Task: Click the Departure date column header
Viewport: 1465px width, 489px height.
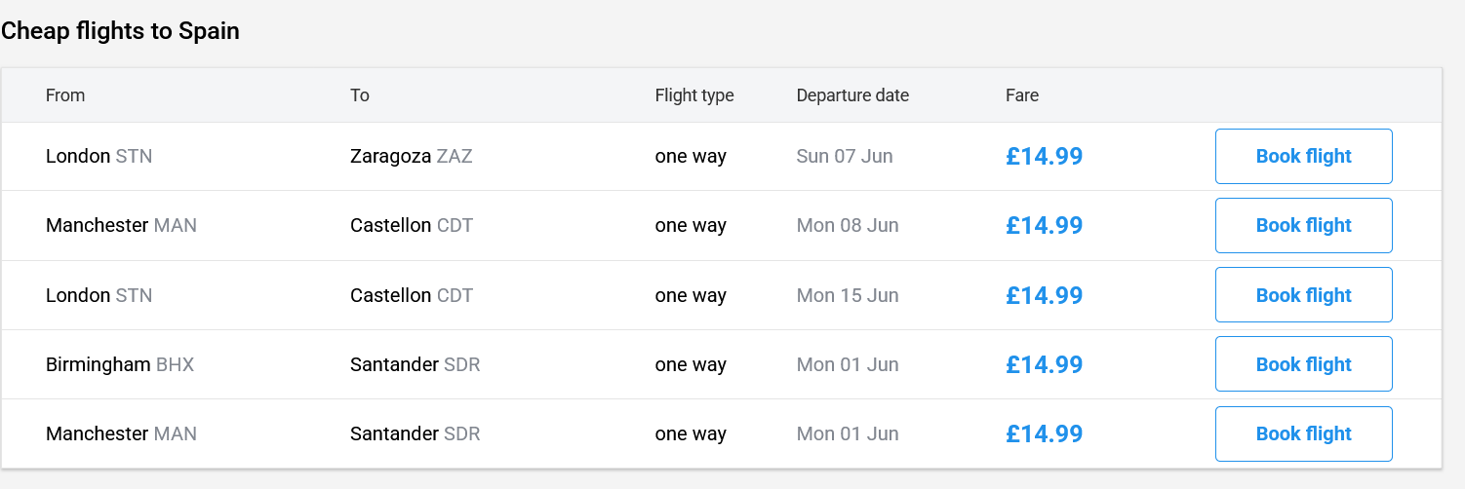Action: (x=852, y=95)
